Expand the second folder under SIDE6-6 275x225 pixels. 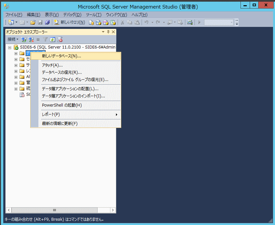tap(16, 60)
